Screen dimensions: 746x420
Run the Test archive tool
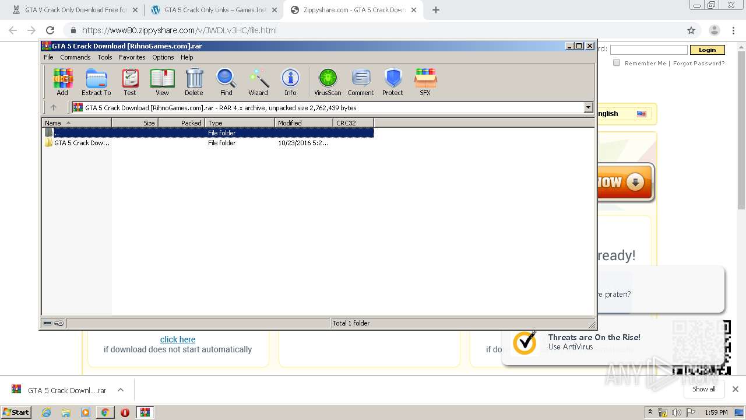pos(130,82)
